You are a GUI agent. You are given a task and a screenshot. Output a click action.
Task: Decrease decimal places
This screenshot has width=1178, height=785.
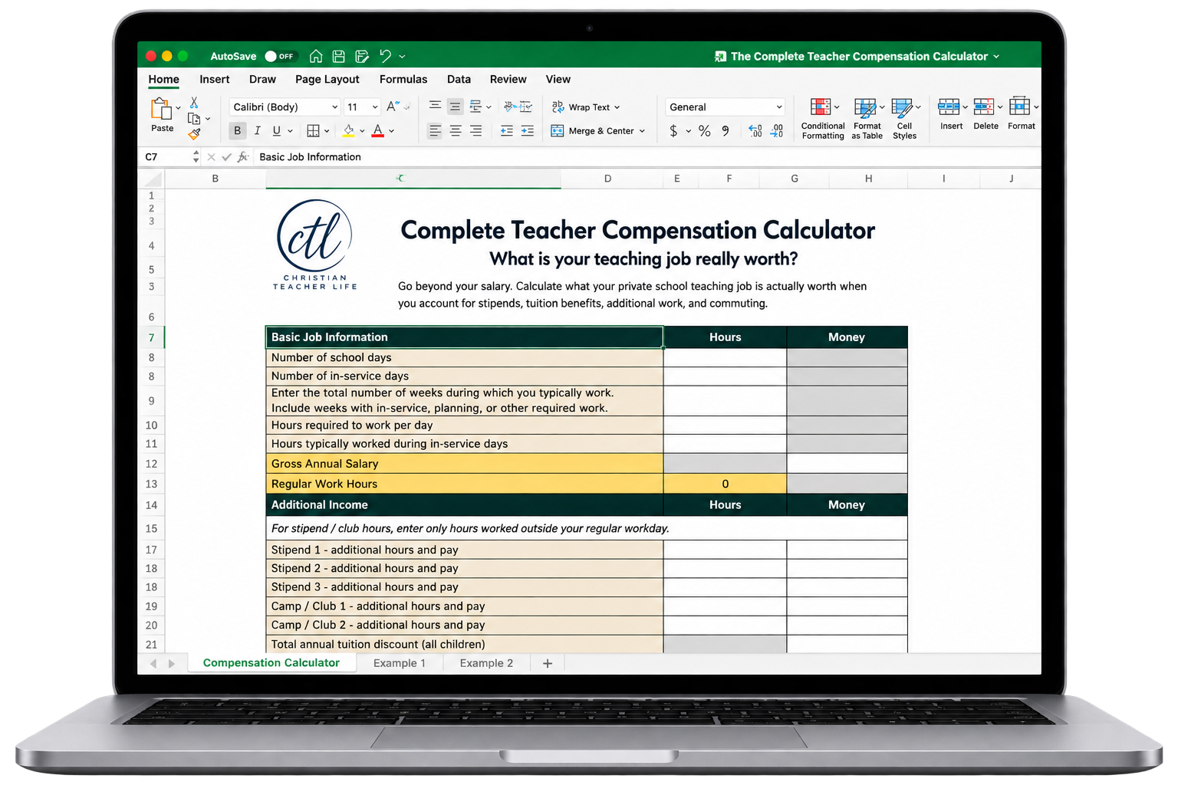pyautogui.click(x=776, y=131)
